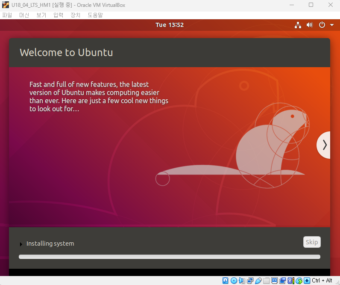Click the display status icon

(x=274, y=281)
